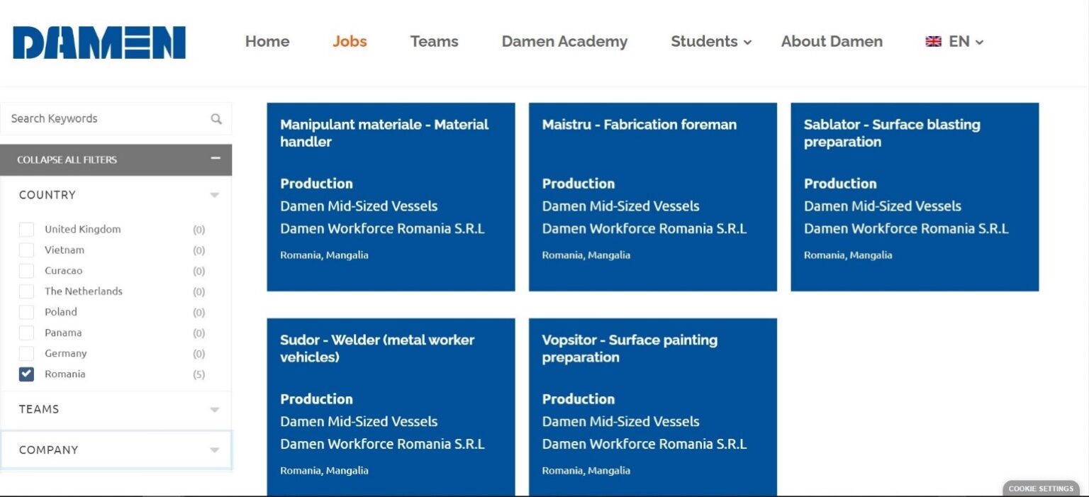Open the Damen Academy menu item
1089x497 pixels.
[x=564, y=42]
